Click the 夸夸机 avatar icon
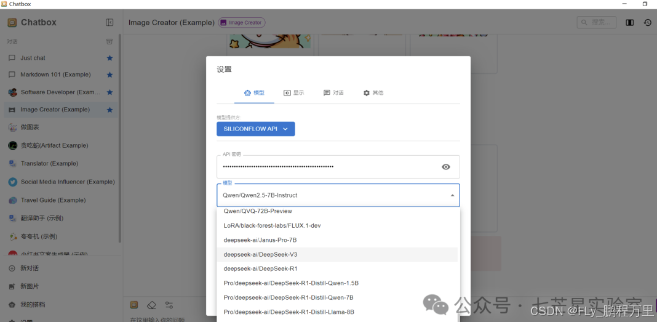The height and width of the screenshot is (322, 657). click(x=12, y=236)
